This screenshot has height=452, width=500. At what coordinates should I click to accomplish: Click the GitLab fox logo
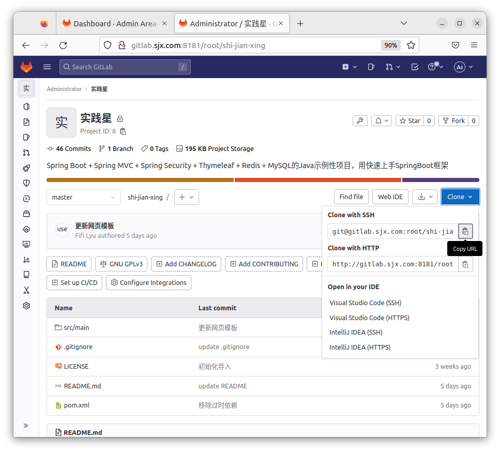click(26, 67)
